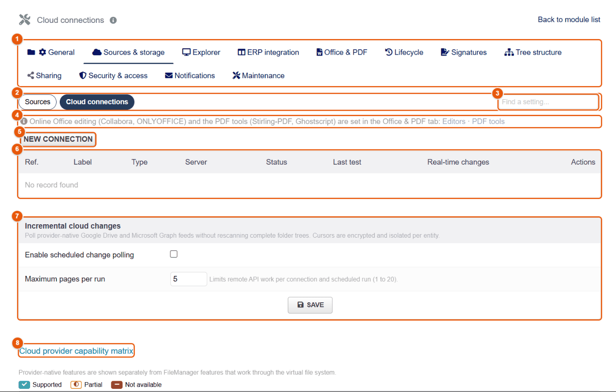Click the Ref. column header
This screenshot has width=616, height=392.
[x=32, y=162]
